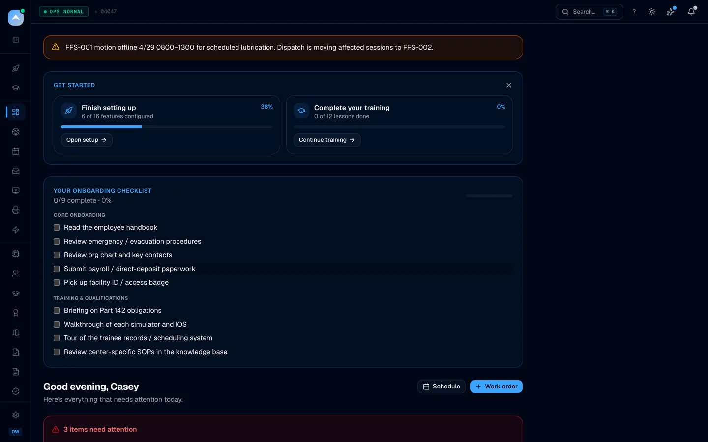Click 6 of 16 features configured text

click(118, 116)
